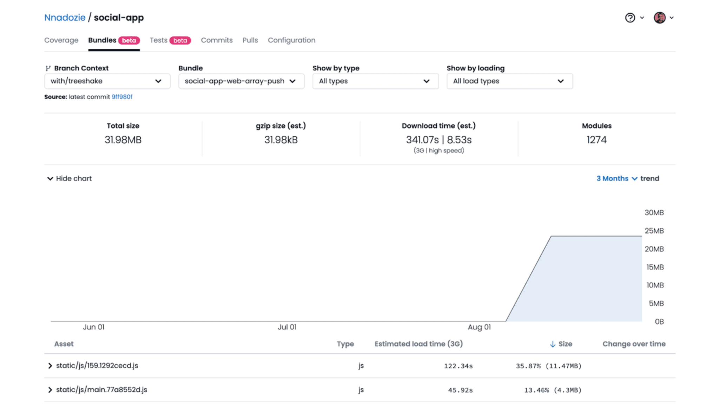Open the Nnadozie owner link
Image resolution: width=719 pixels, height=407 pixels.
(x=65, y=18)
